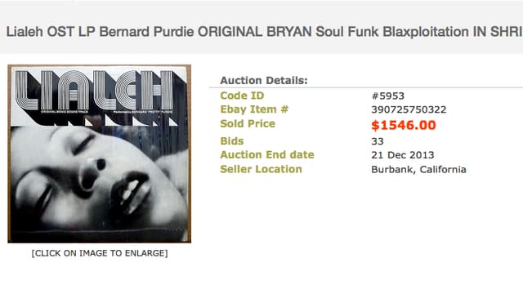
Task: Click the Sold Price label
Action: coord(248,123)
